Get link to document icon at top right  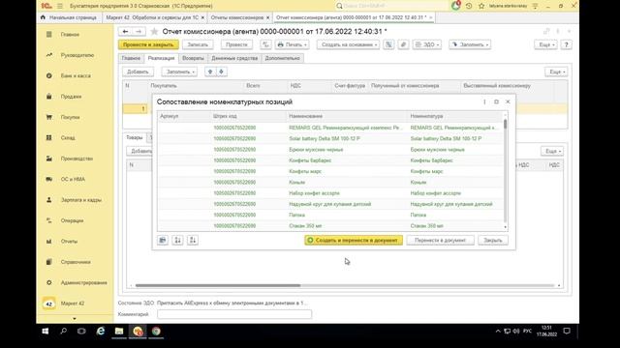(x=546, y=31)
